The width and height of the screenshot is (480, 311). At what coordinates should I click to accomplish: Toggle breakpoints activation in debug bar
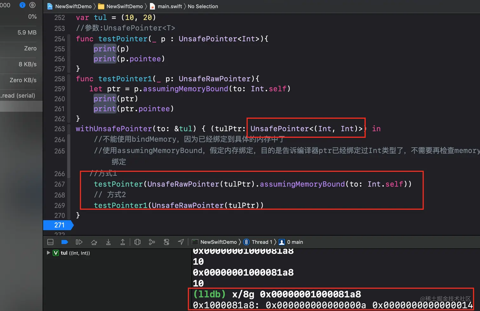click(64, 242)
